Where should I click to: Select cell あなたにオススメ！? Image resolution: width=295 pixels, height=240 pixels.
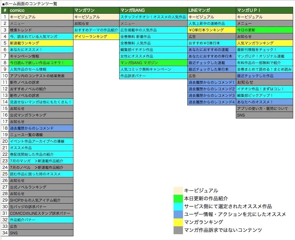pyautogui.click(x=41, y=50)
